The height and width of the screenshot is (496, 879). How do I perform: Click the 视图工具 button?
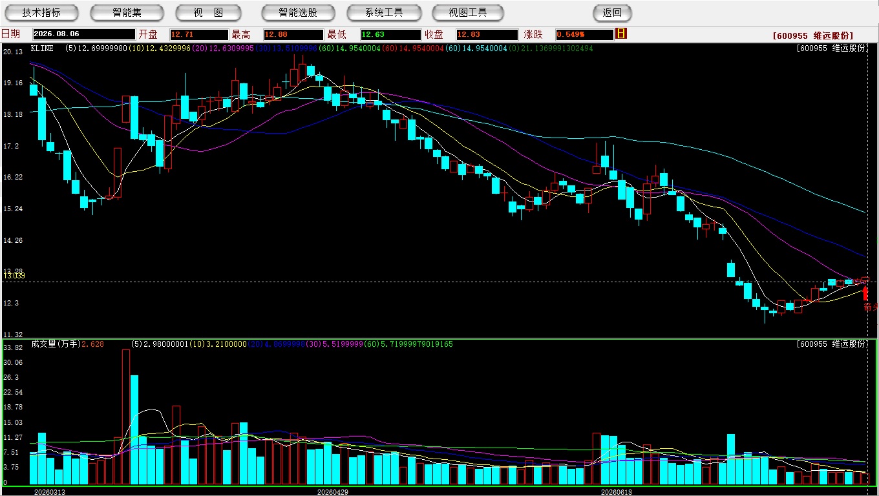(468, 12)
